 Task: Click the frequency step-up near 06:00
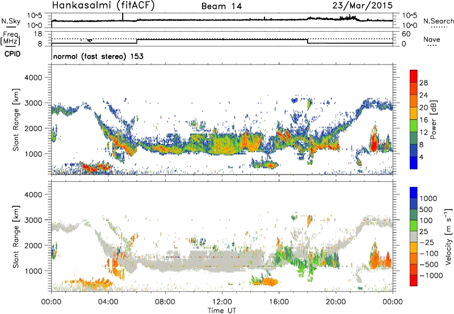point(137,41)
